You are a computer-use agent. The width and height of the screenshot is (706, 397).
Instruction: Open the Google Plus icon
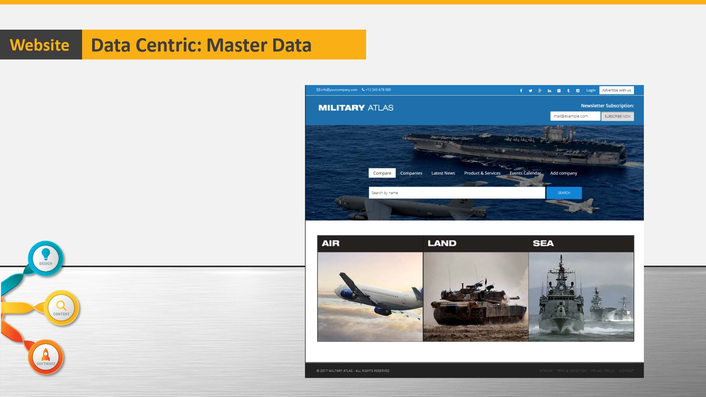point(540,91)
